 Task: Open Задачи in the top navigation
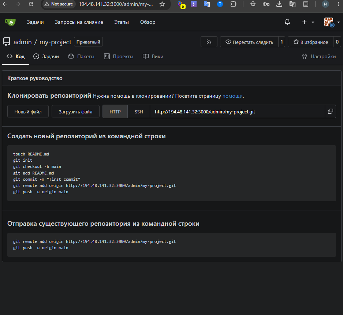click(35, 22)
